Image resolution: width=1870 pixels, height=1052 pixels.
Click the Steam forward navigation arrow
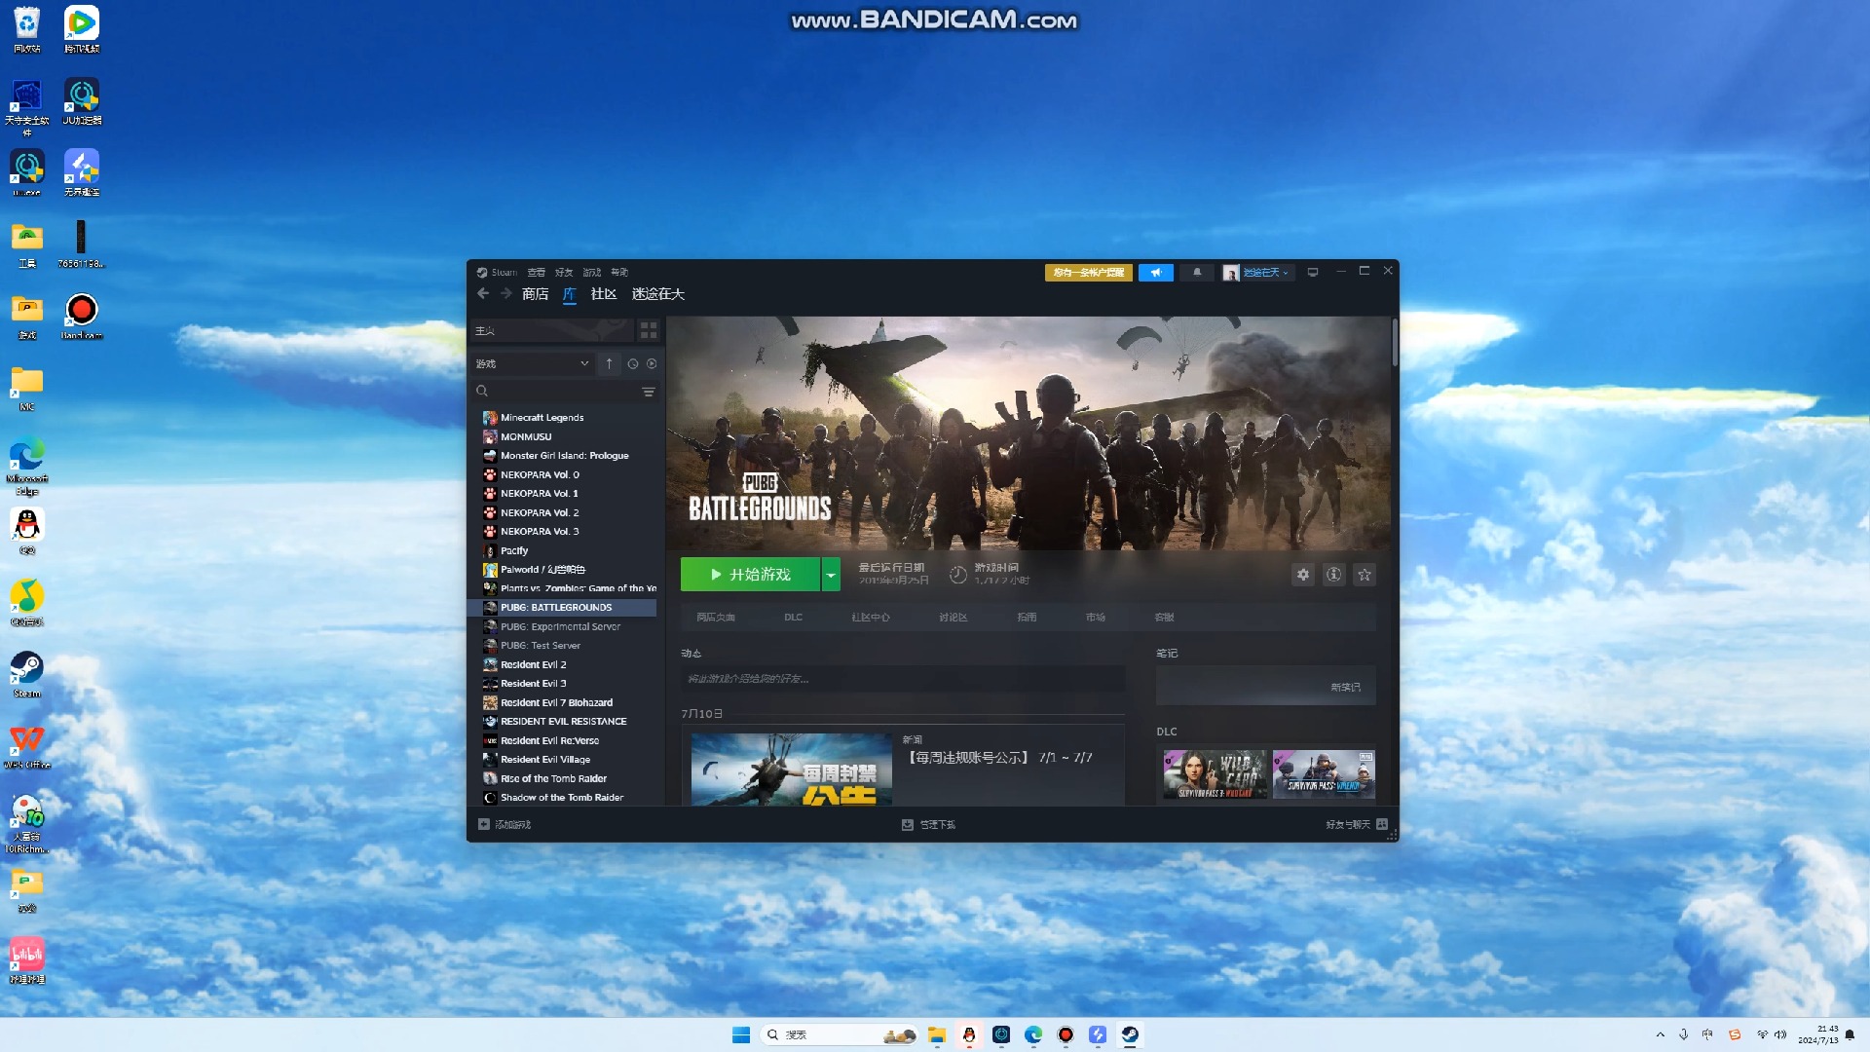pyautogui.click(x=505, y=293)
